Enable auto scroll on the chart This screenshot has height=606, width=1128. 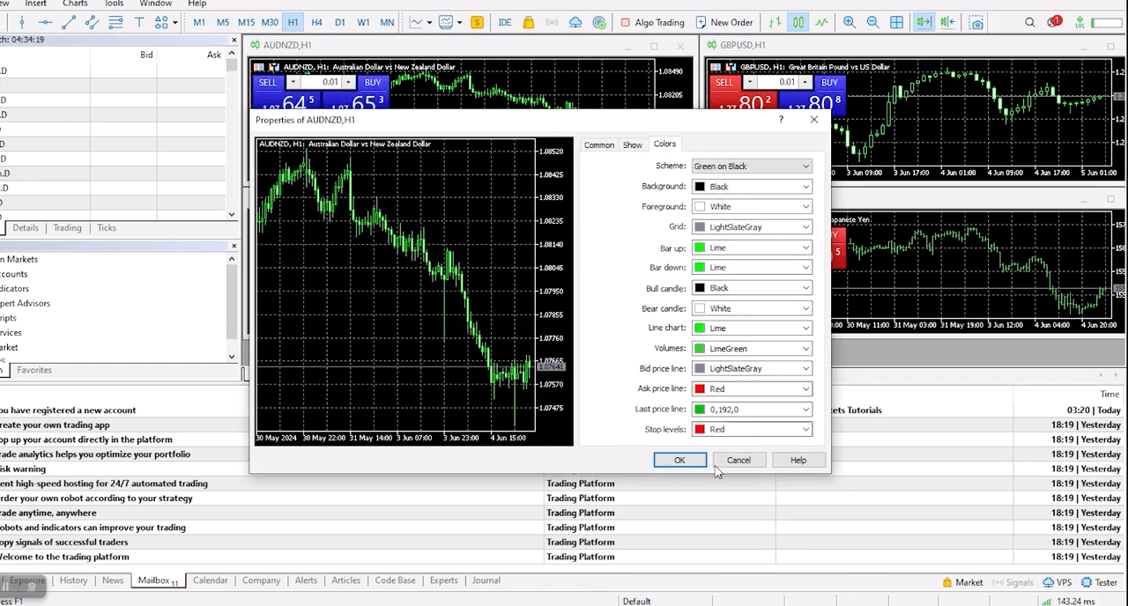(925, 22)
